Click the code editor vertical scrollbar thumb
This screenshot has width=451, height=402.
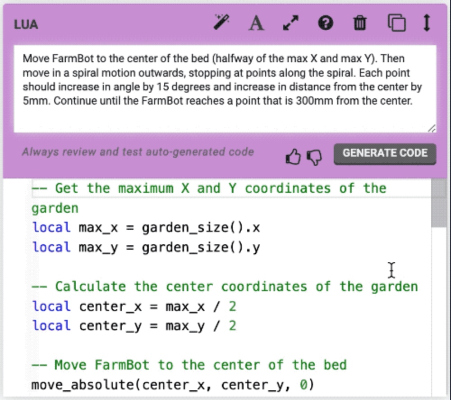(x=439, y=203)
